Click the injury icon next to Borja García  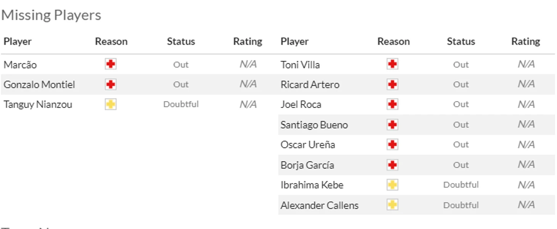click(x=393, y=165)
